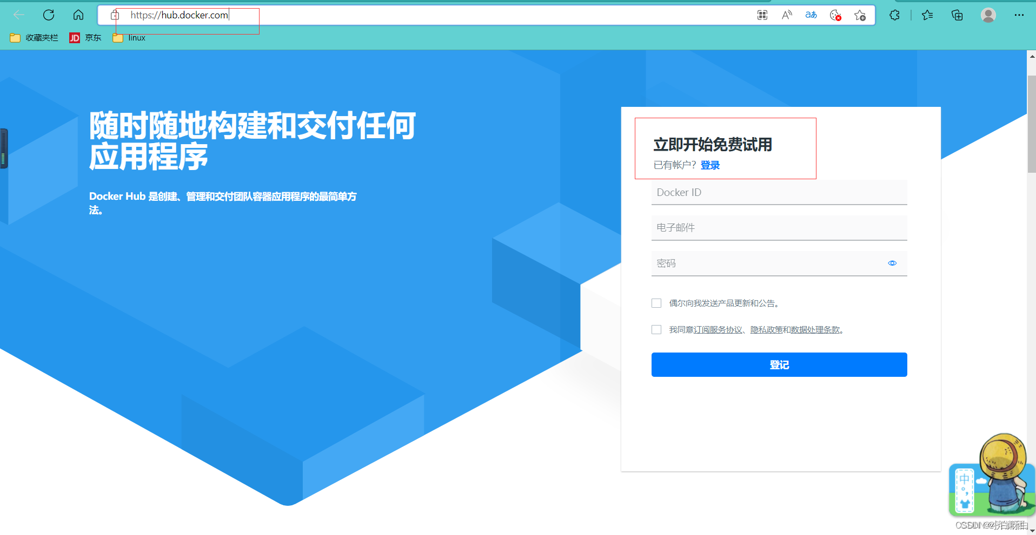
Task: Activate the read aloud icon
Action: coord(787,15)
